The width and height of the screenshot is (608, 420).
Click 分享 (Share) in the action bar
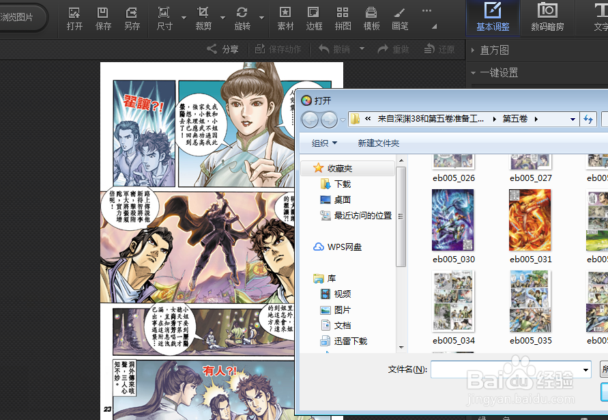(223, 49)
